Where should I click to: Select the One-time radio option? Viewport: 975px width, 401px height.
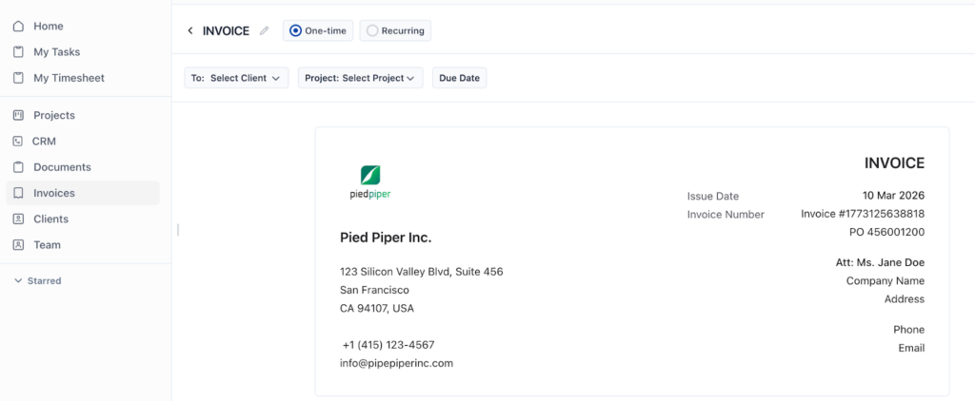click(x=295, y=31)
